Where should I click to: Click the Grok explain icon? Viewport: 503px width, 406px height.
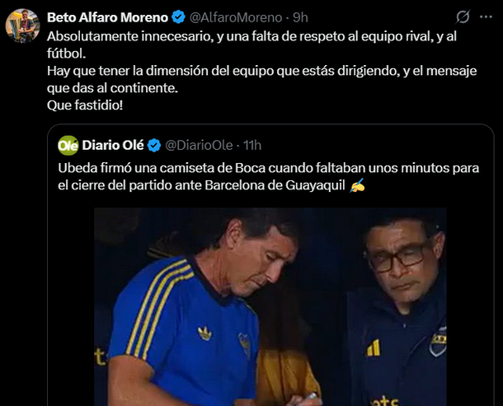463,16
